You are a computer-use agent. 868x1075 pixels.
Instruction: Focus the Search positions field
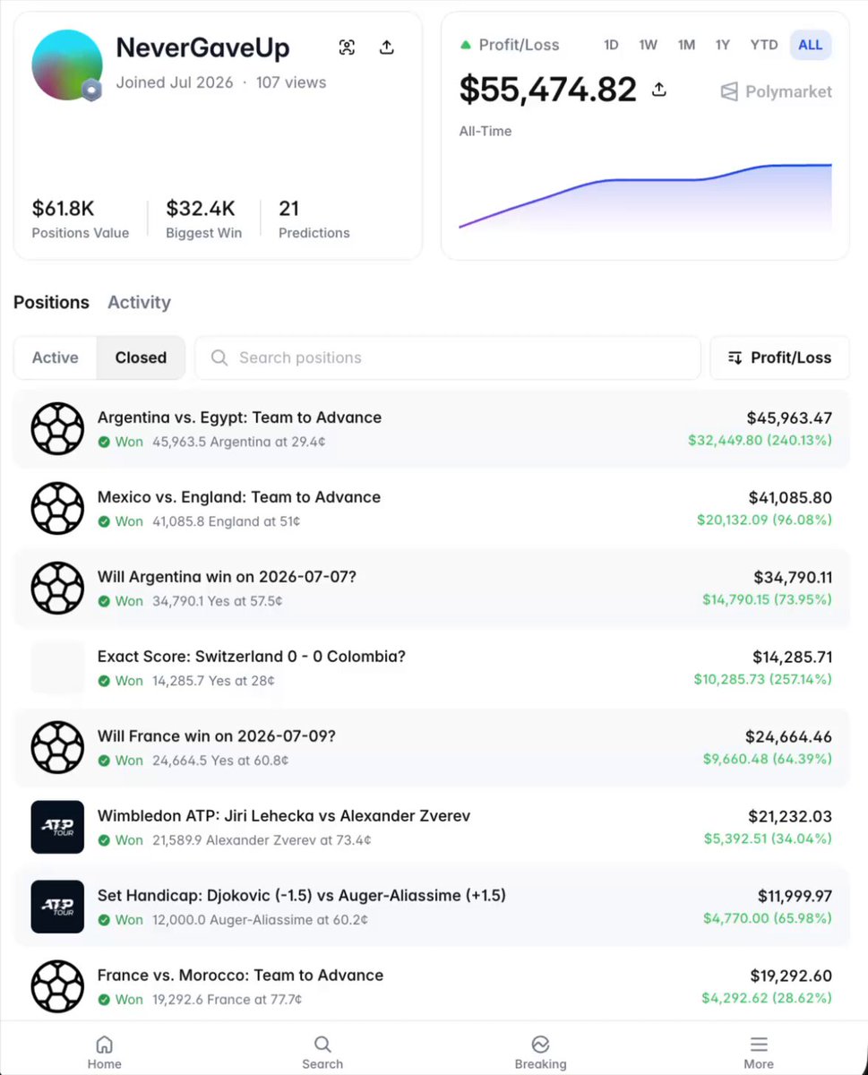tap(448, 357)
